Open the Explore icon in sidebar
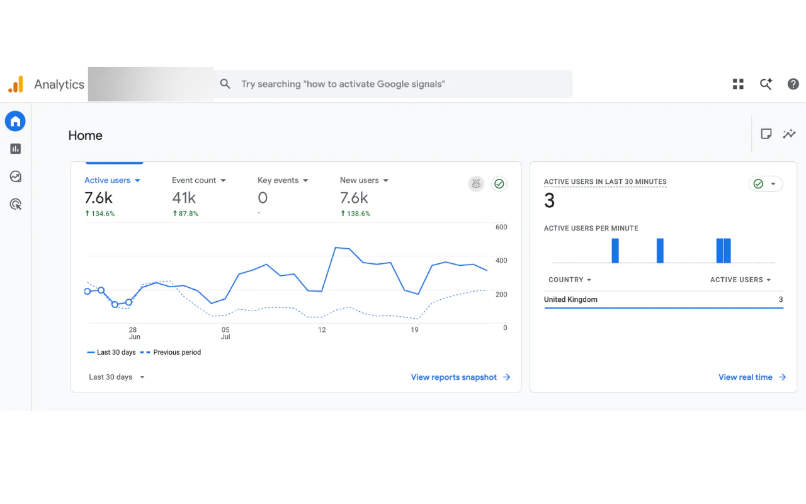The image size is (806, 504). click(x=16, y=176)
